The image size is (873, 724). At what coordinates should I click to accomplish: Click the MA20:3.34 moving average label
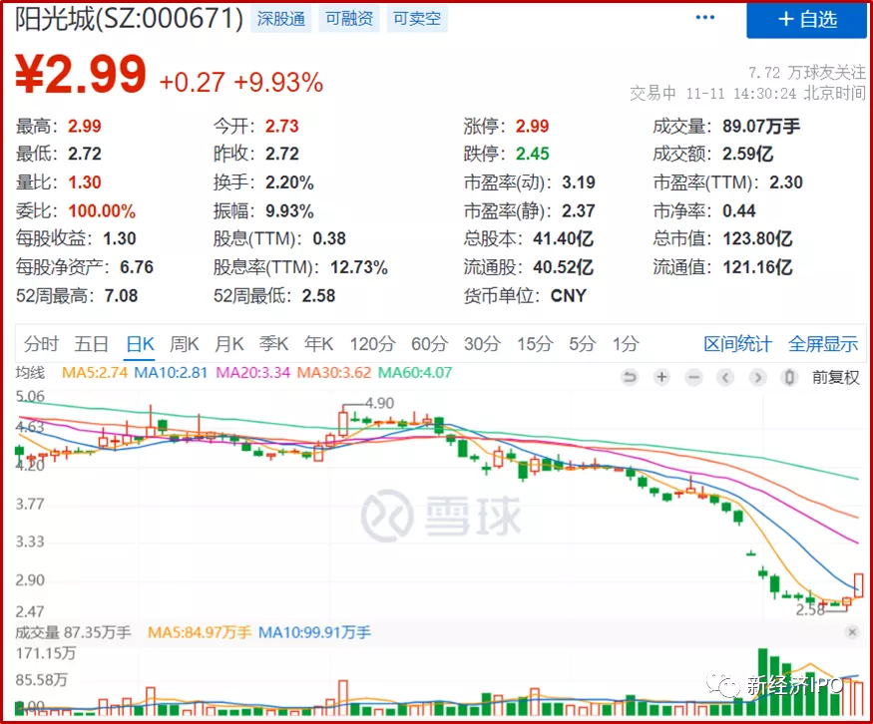click(252, 372)
